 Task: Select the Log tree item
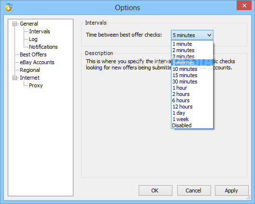pyautogui.click(x=33, y=39)
